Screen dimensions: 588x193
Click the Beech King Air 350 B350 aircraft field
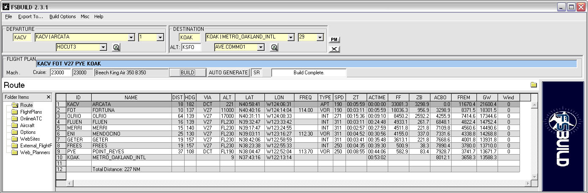(x=131, y=73)
